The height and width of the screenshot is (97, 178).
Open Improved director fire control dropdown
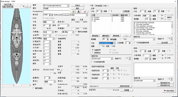click(114, 43)
